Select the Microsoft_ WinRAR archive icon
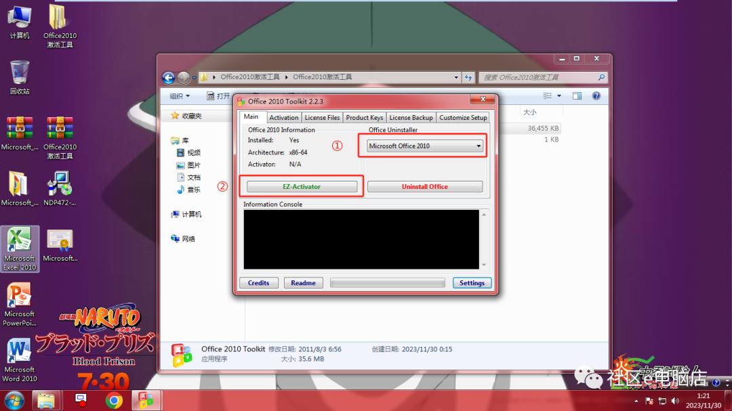 pos(20,133)
